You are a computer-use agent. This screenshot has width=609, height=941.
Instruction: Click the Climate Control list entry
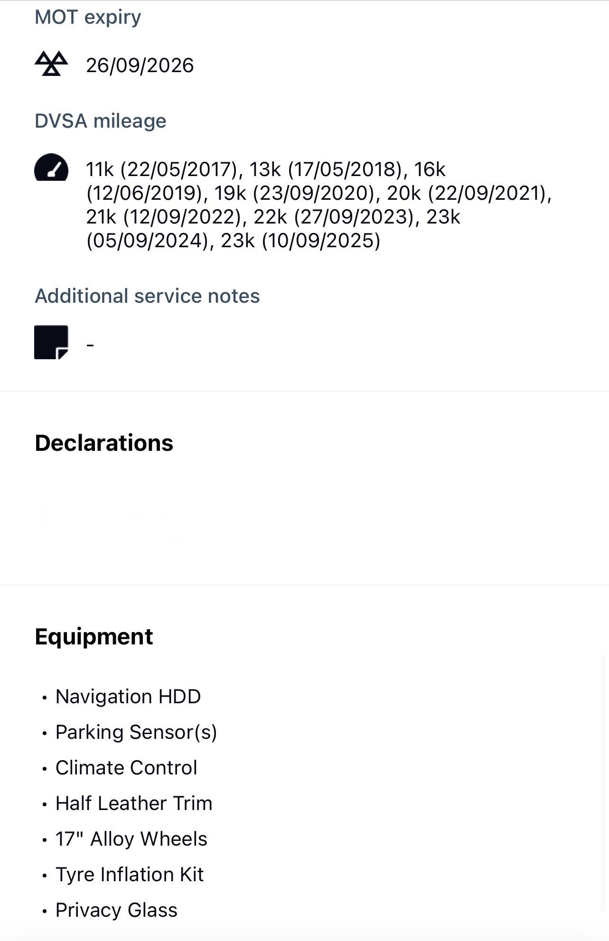tap(126, 768)
